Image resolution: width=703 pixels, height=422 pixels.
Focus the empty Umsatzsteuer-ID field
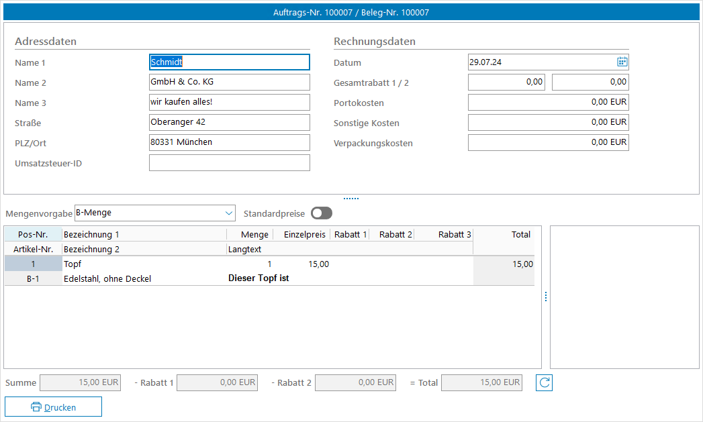229,163
